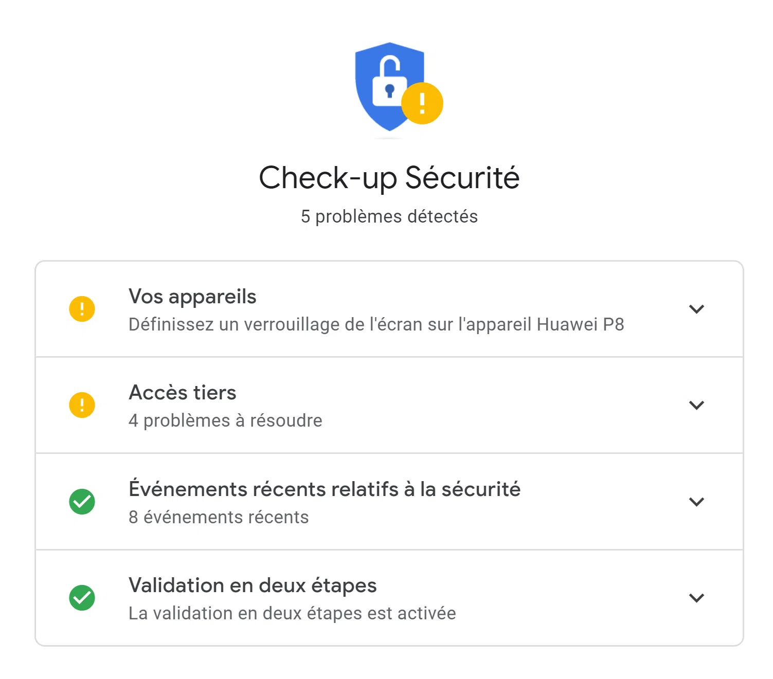Expand the Accès tiers chevron
The width and height of the screenshot is (773, 679).
[696, 405]
